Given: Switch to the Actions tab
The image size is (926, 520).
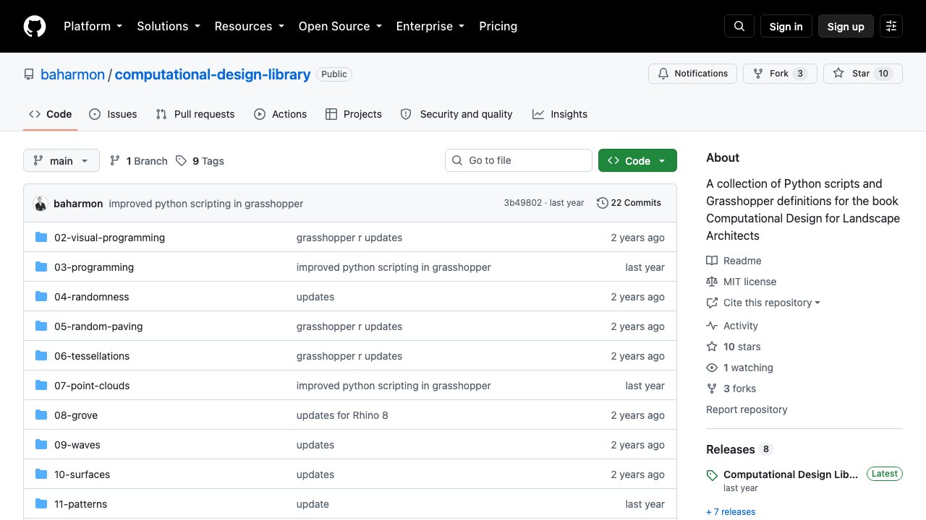Looking at the screenshot, I should (x=281, y=114).
